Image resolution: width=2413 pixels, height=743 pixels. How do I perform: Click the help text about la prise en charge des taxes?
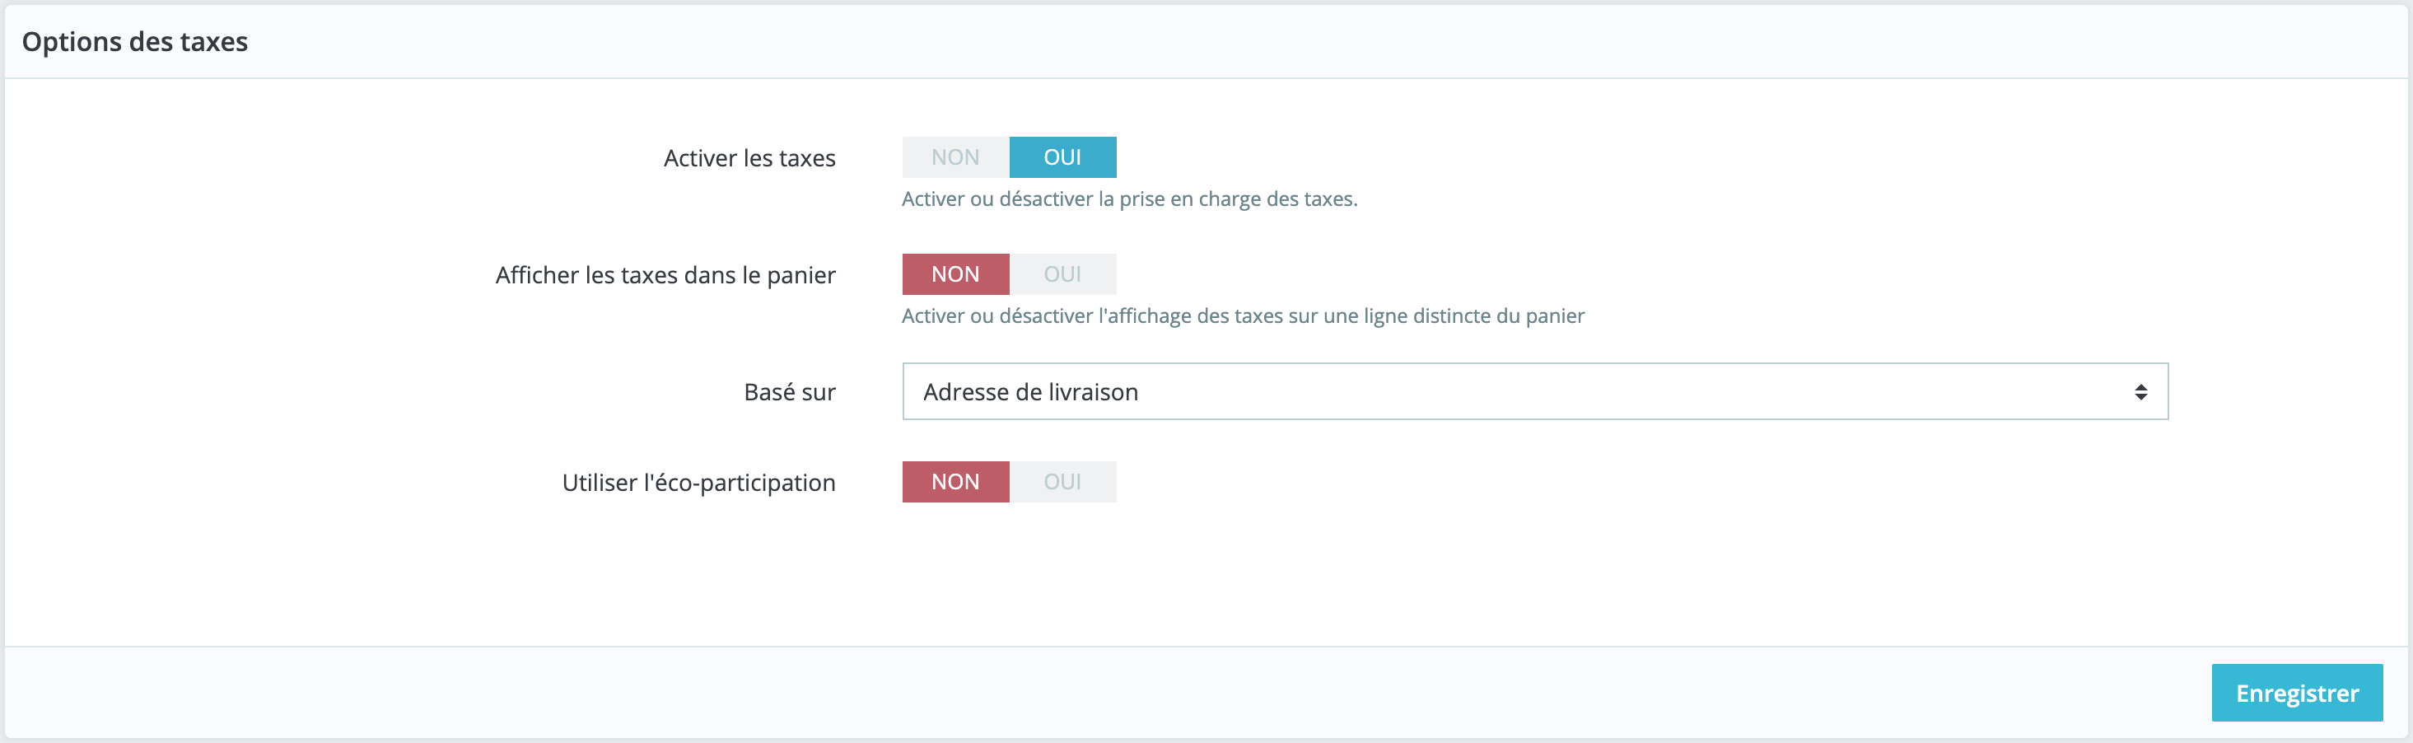1130,199
